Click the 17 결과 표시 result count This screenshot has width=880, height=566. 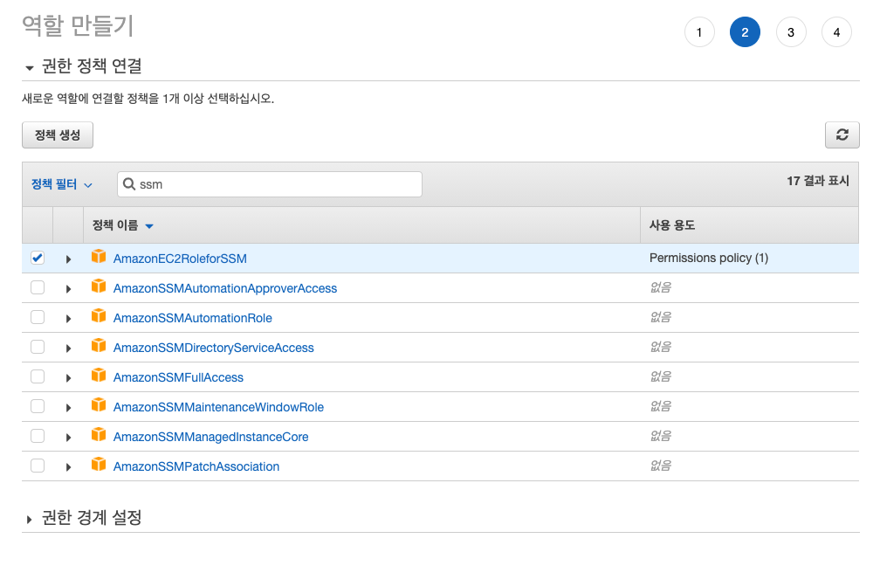[818, 181]
